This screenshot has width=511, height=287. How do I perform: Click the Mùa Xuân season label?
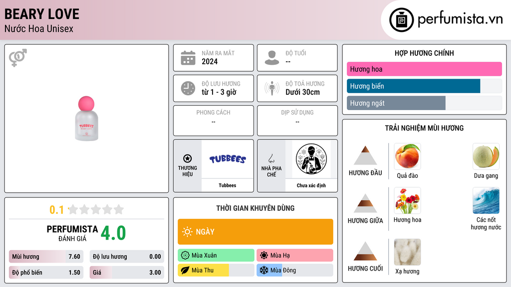[204, 256]
